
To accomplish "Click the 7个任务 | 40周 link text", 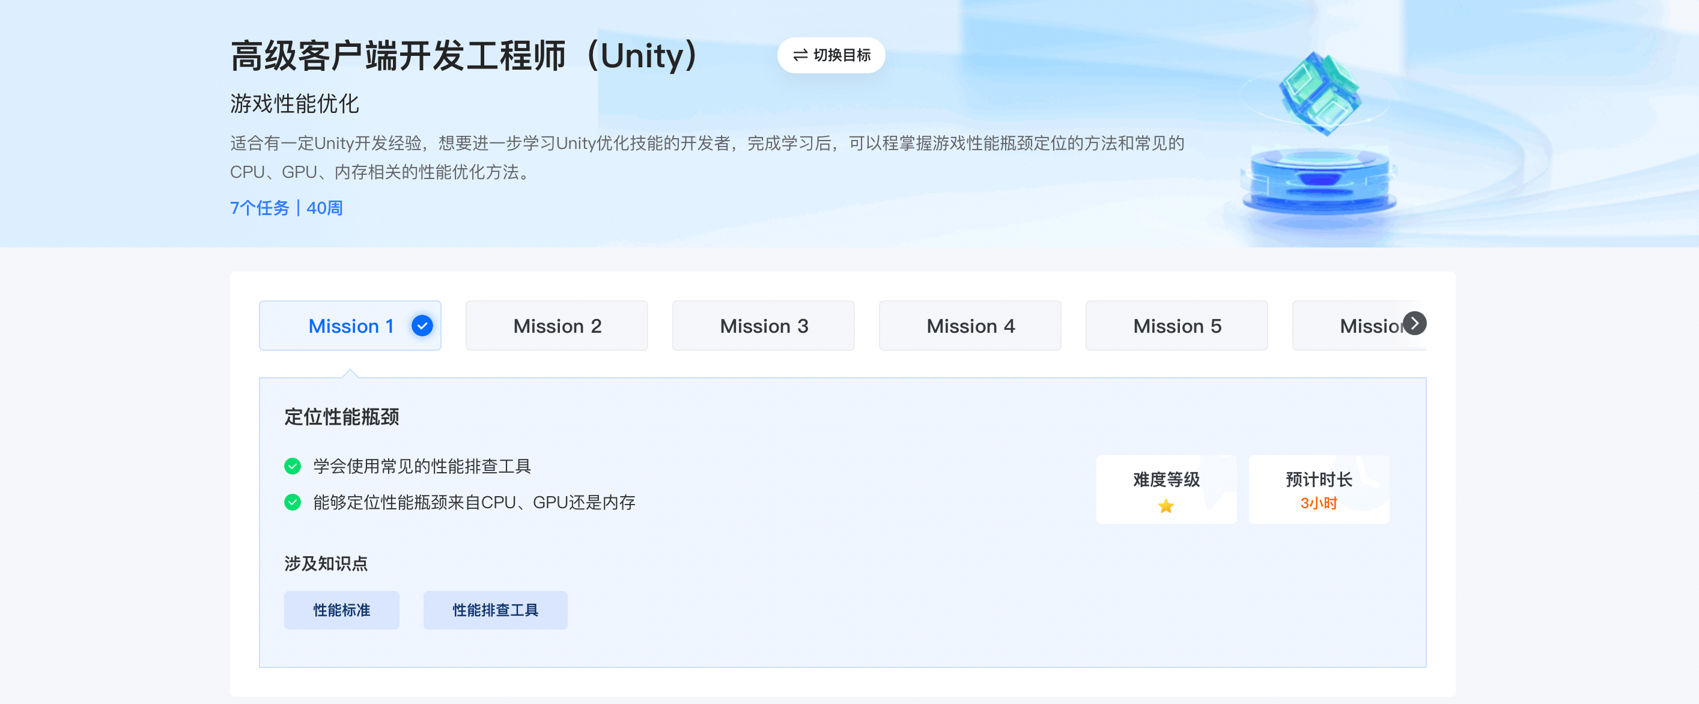I will 286,208.
